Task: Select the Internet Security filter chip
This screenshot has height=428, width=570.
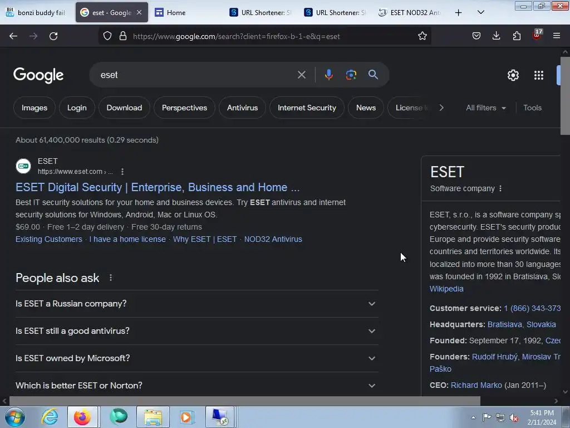Action: pyautogui.click(x=307, y=108)
